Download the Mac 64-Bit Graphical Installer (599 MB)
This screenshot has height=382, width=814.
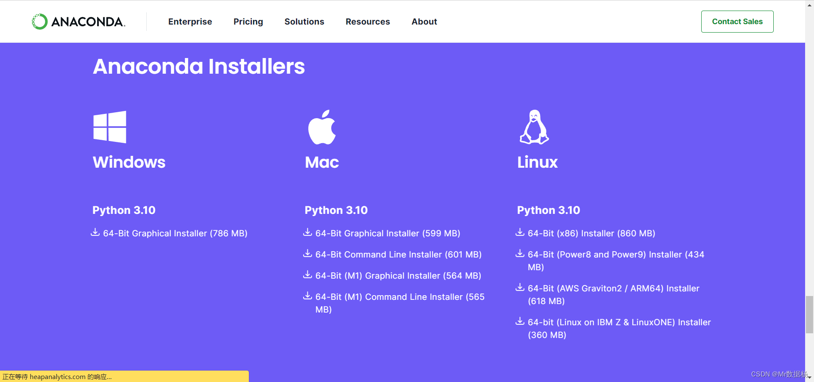tap(387, 233)
